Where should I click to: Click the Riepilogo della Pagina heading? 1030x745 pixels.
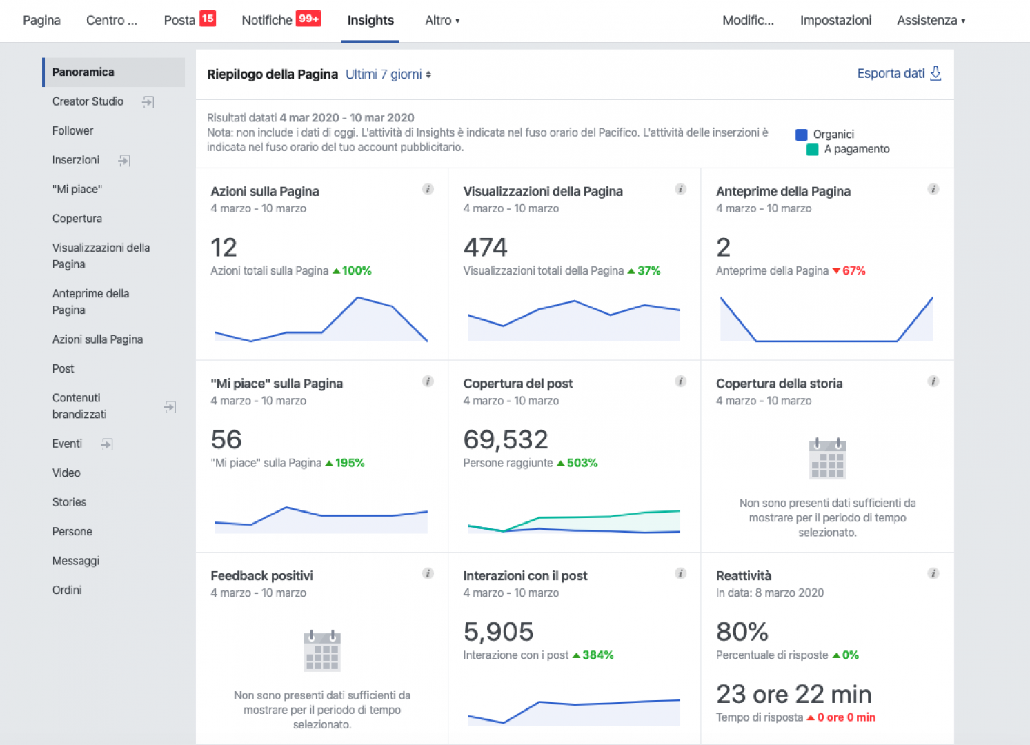(x=273, y=74)
